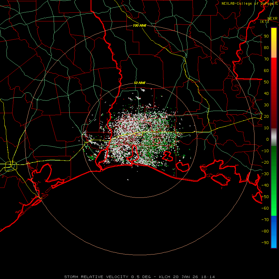Click the 90 value on the velocity scale

266,36
